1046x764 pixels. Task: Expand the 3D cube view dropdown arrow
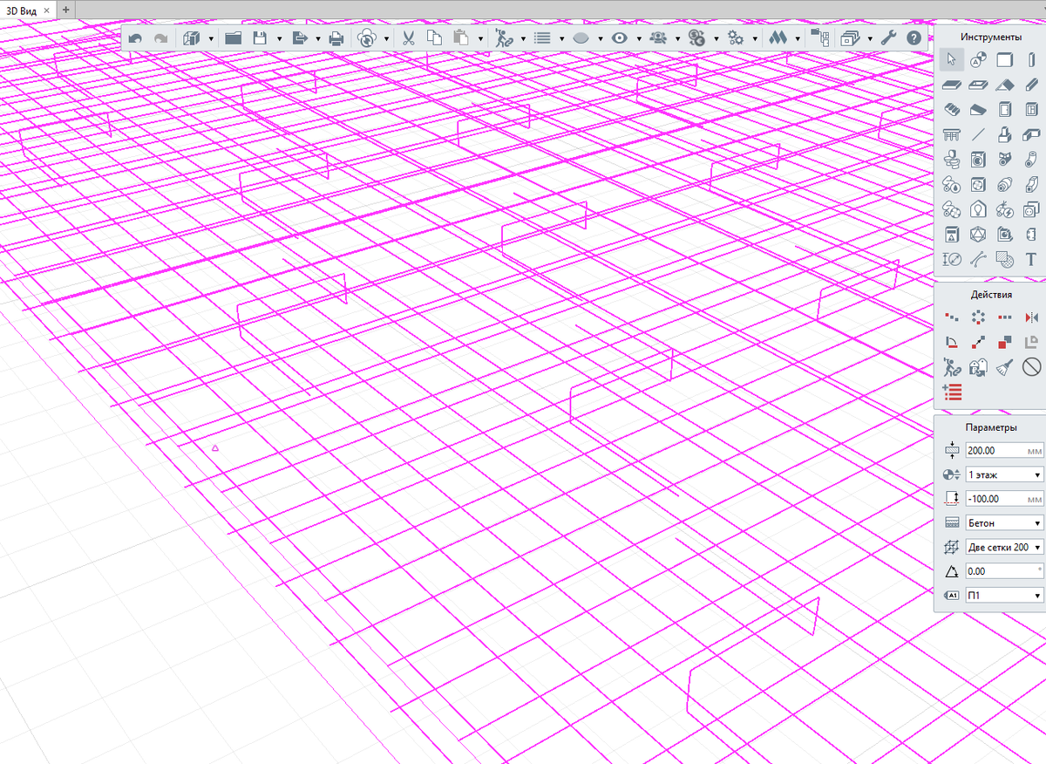pos(211,39)
